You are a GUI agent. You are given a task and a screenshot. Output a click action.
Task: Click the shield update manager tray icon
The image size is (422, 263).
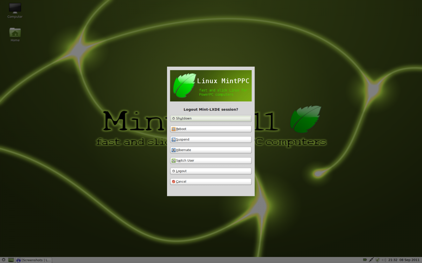(377, 260)
